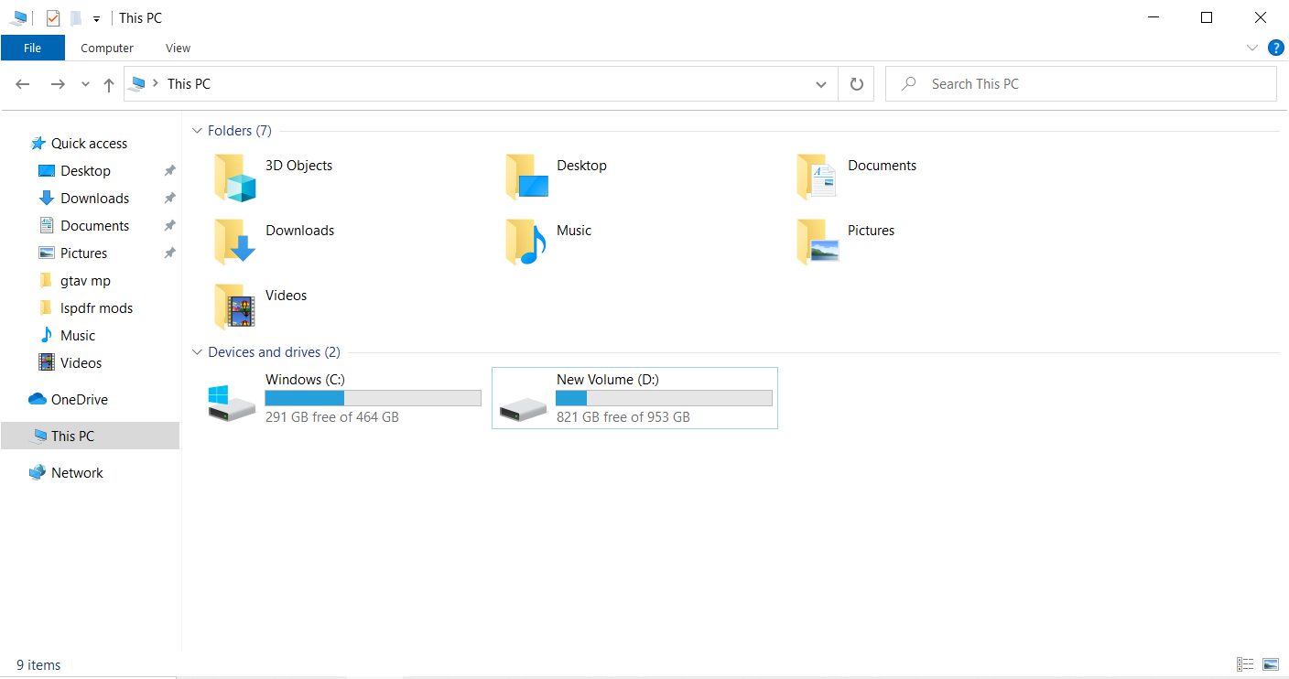Switch to the View ribbon tab

(179, 48)
